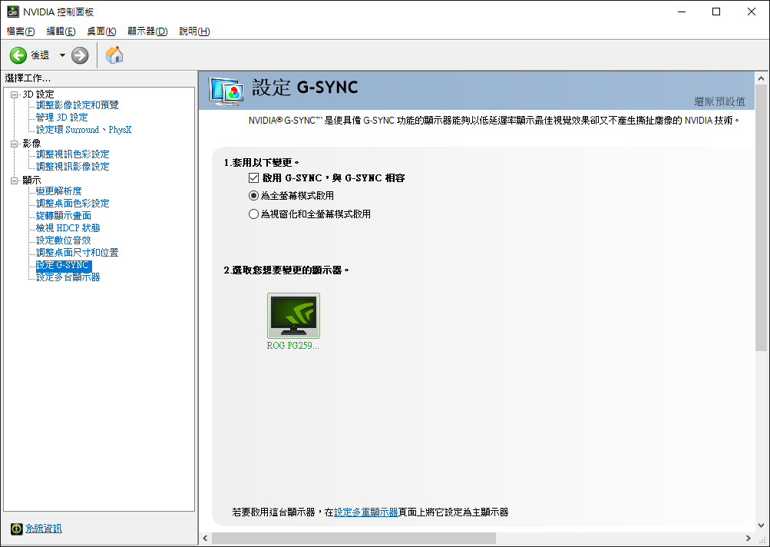770x547 pixels.
Task: Collapse the 3D 設定 tree node
Action: (x=15, y=94)
